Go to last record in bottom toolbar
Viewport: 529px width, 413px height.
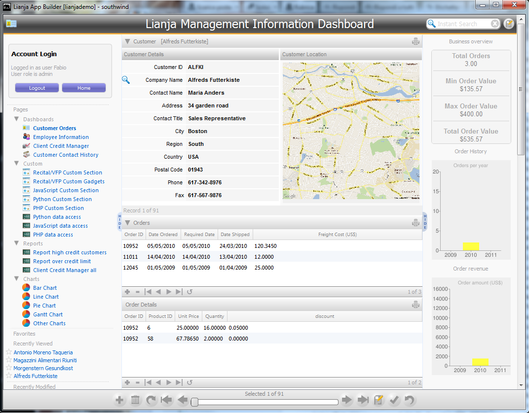point(363,400)
